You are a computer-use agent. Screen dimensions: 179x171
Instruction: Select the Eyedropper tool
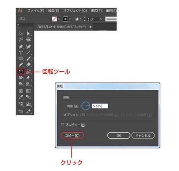pos(21,97)
